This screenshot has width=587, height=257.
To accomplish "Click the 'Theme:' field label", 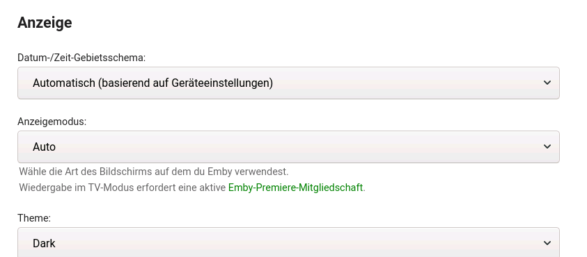I will [34, 218].
